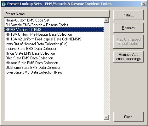Click Remove ALL export mappings button
Screen dimensions: 148x126
click(128, 57)
